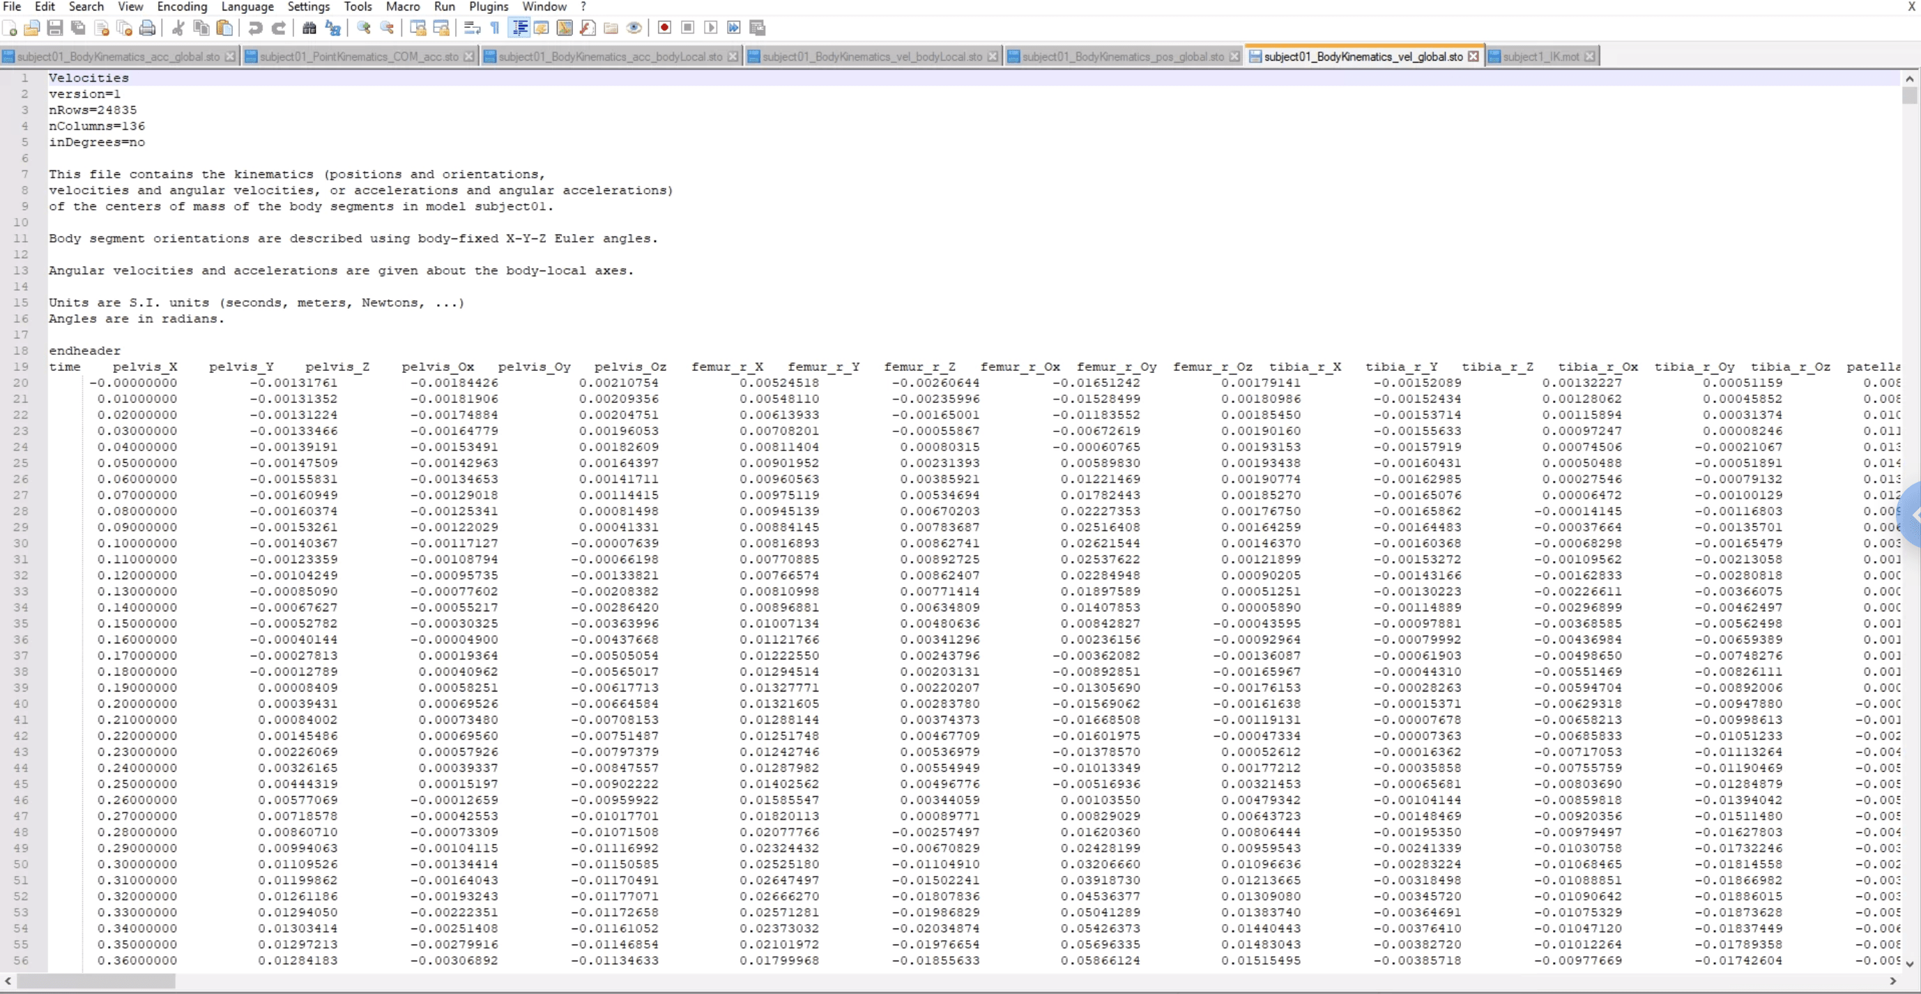Save the current recorded macro icon
This screenshot has height=994, width=1921.
click(758, 29)
